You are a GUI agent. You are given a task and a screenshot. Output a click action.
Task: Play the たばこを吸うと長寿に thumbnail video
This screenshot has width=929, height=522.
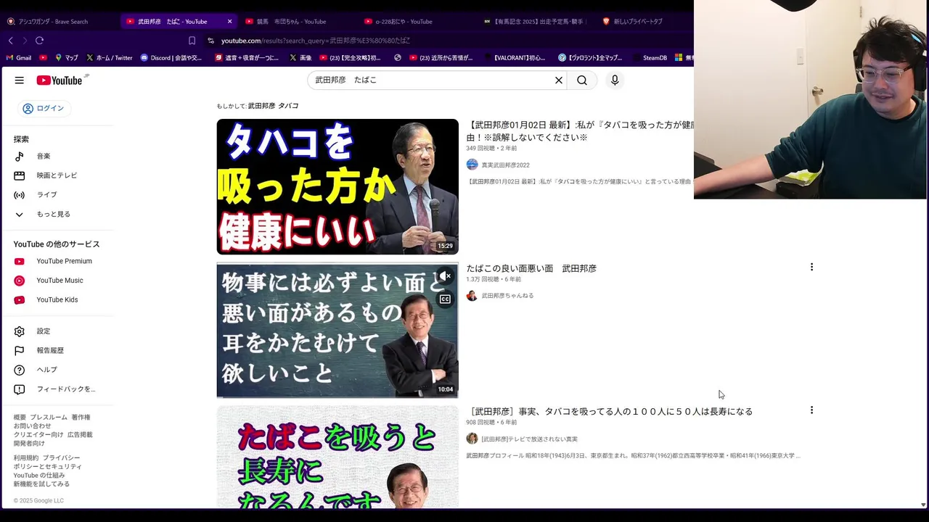pyautogui.click(x=337, y=457)
